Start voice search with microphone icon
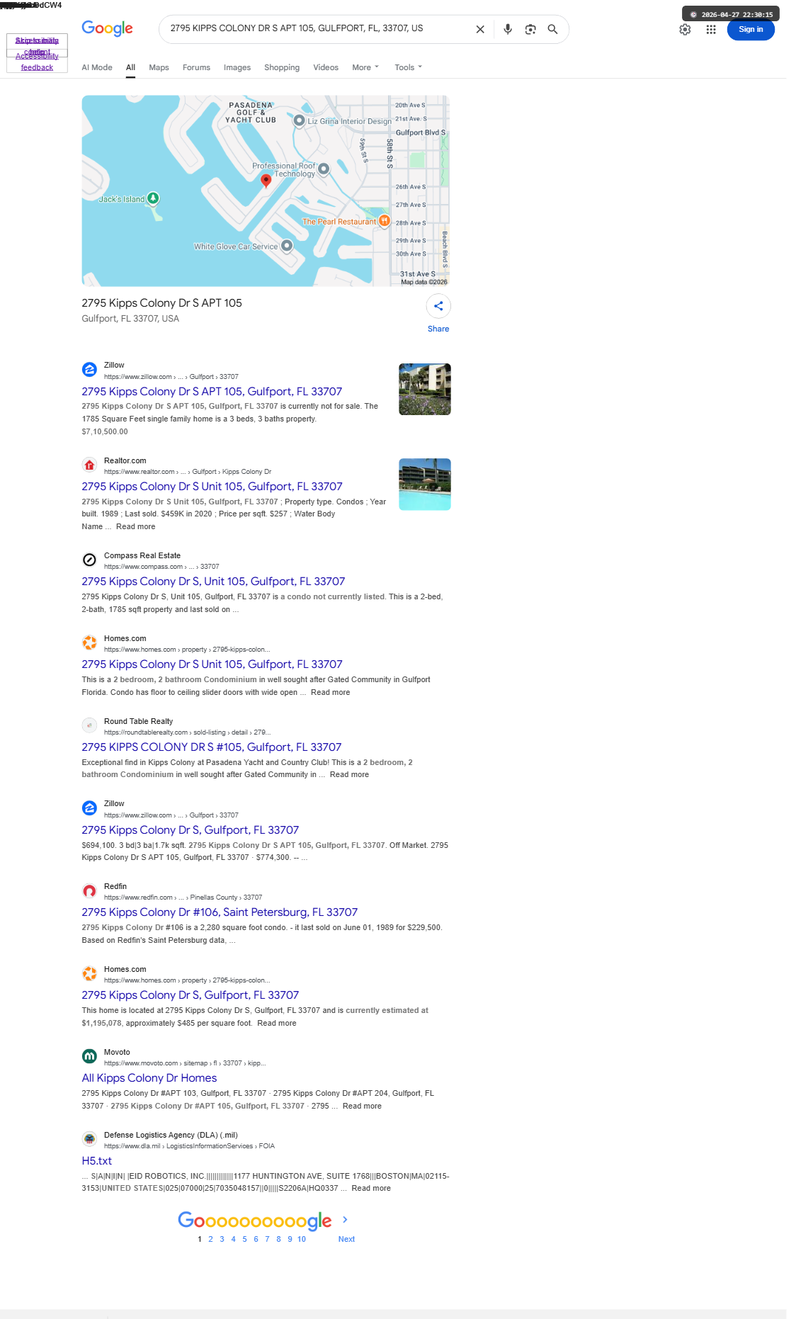The width and height of the screenshot is (796, 1319). click(508, 29)
